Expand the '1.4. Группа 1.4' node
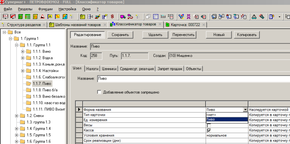290x144 pixels. pyautogui.click(x=17, y=129)
